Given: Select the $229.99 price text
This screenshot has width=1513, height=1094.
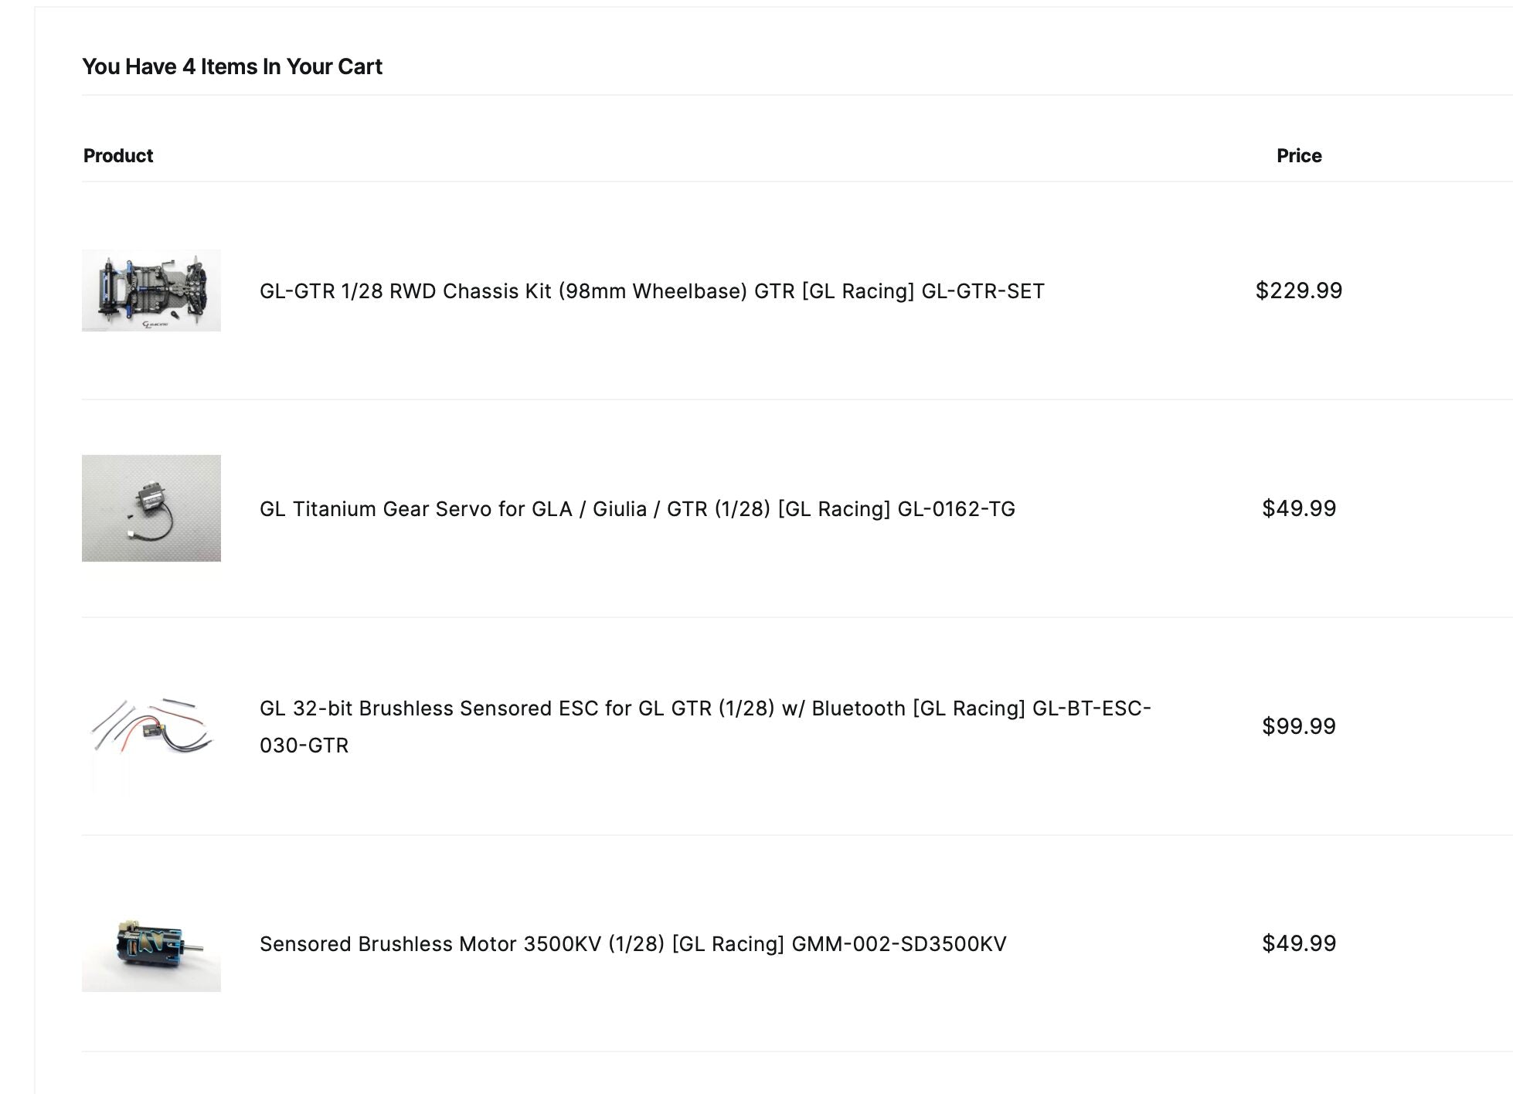Looking at the screenshot, I should click(x=1299, y=291).
